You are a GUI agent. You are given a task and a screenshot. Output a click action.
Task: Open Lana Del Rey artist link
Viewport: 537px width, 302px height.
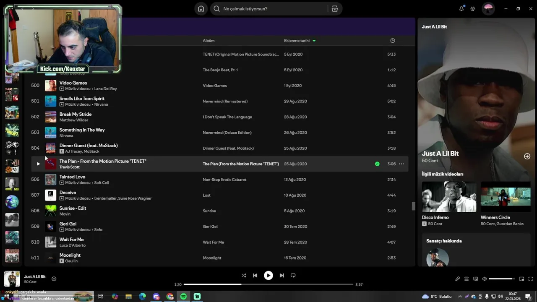coord(106,89)
